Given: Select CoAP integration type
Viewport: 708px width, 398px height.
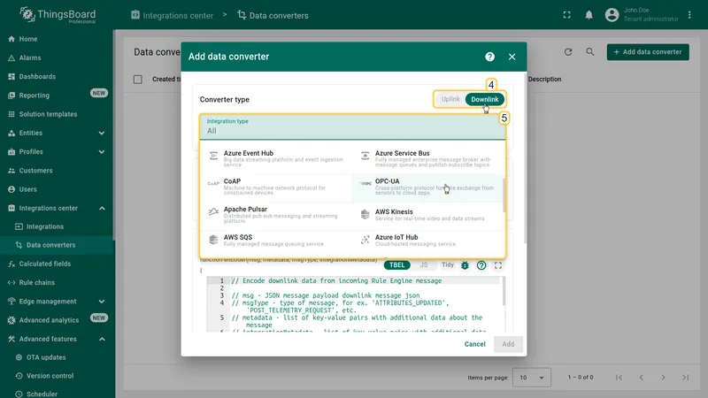Looking at the screenshot, I should (276, 187).
